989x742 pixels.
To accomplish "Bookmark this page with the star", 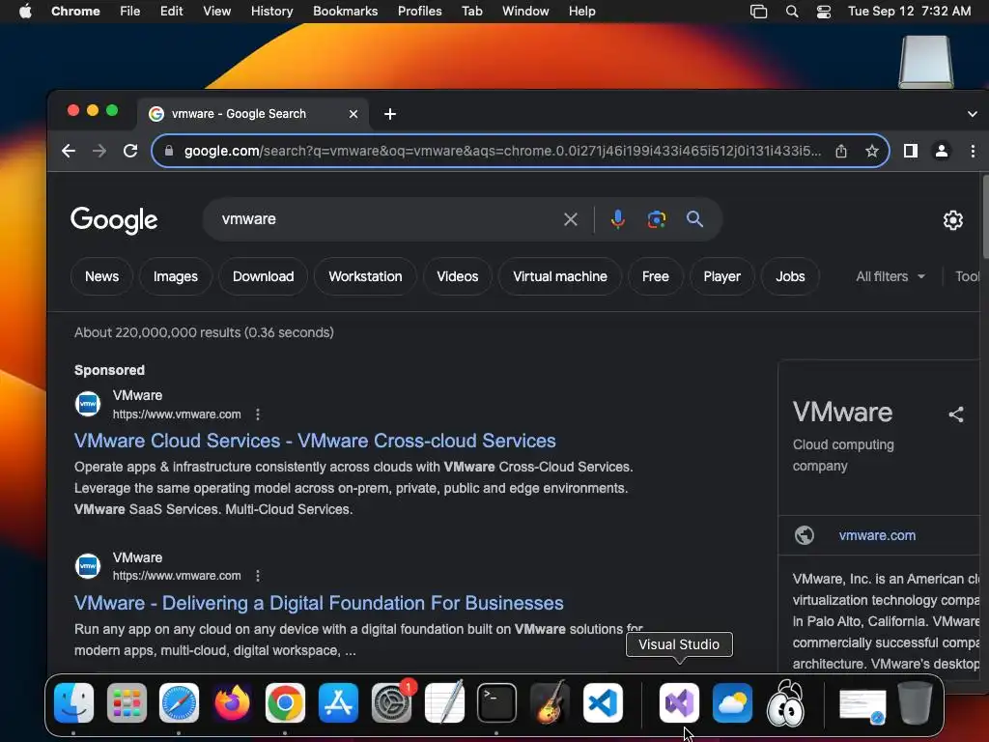I will click(x=872, y=151).
